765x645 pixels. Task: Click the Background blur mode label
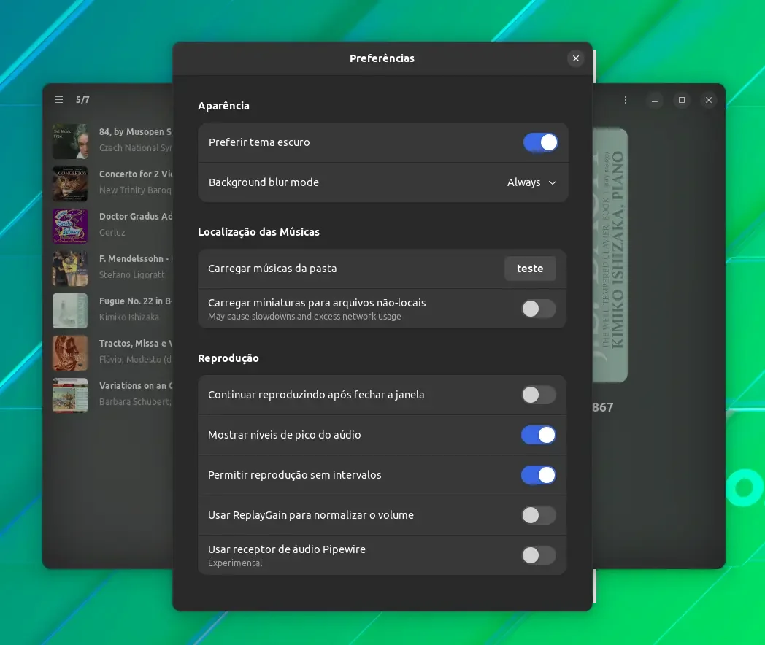coord(264,182)
